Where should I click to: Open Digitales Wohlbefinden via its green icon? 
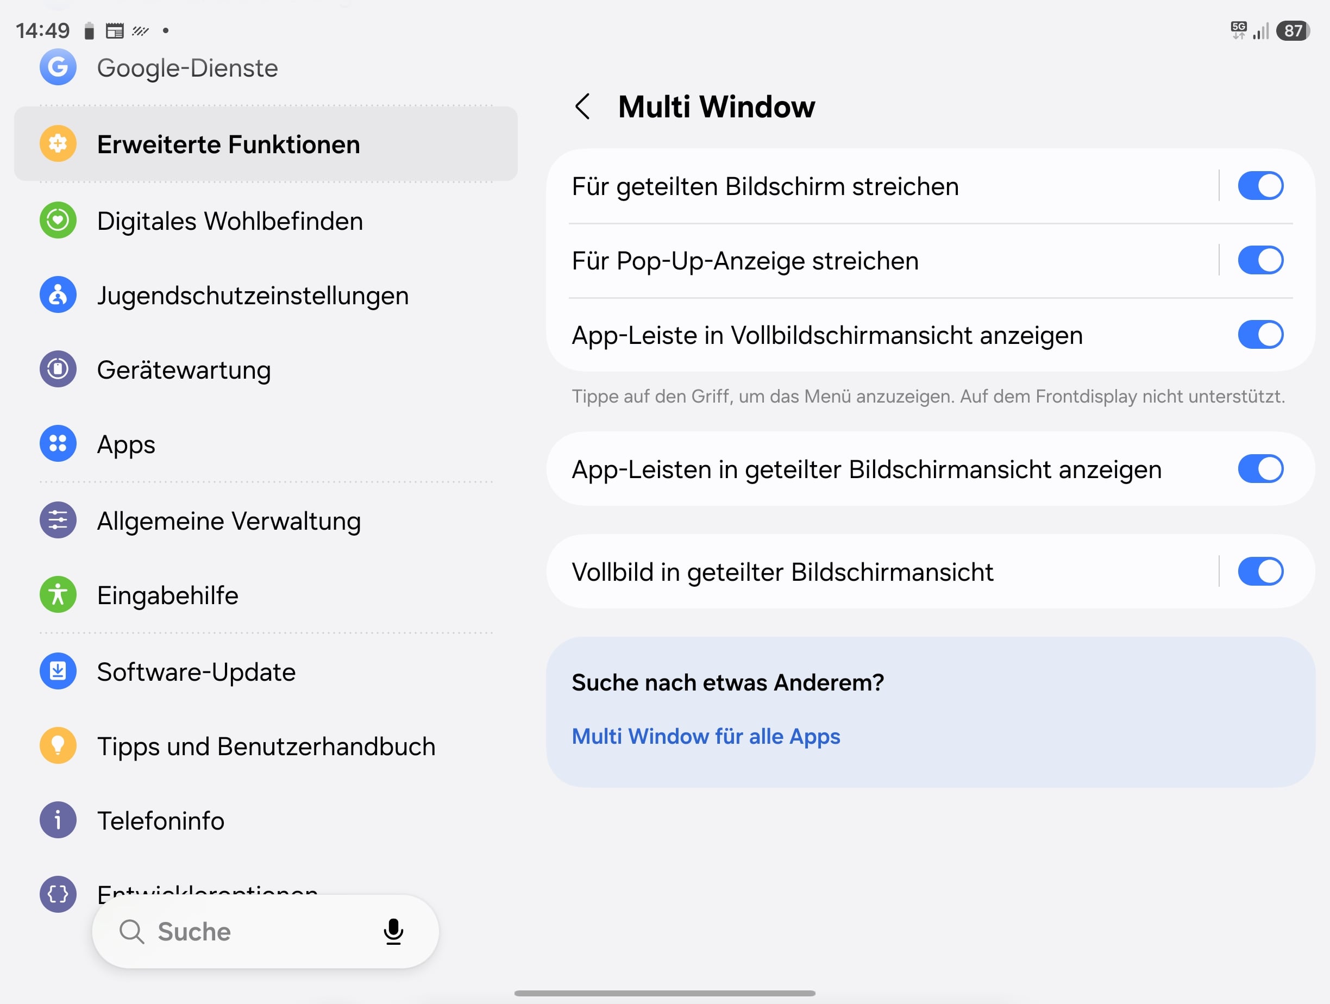tap(58, 220)
